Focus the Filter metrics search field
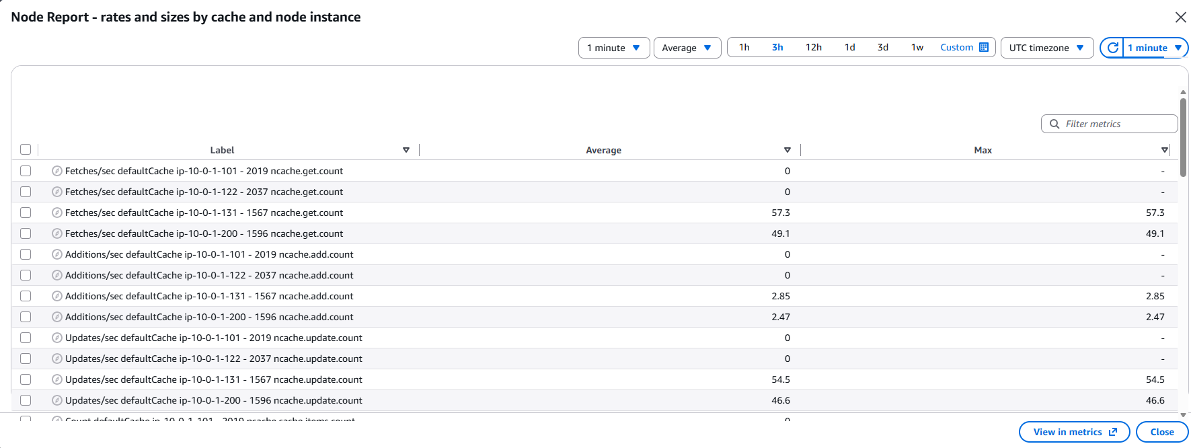 coord(1110,124)
